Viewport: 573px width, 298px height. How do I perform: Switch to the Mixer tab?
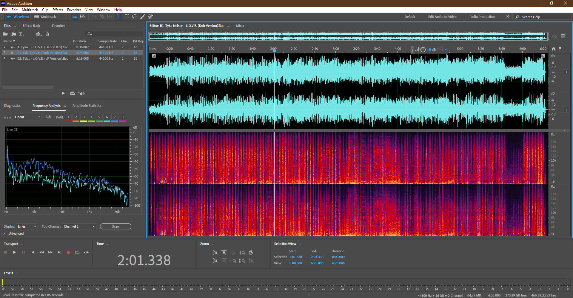click(240, 26)
